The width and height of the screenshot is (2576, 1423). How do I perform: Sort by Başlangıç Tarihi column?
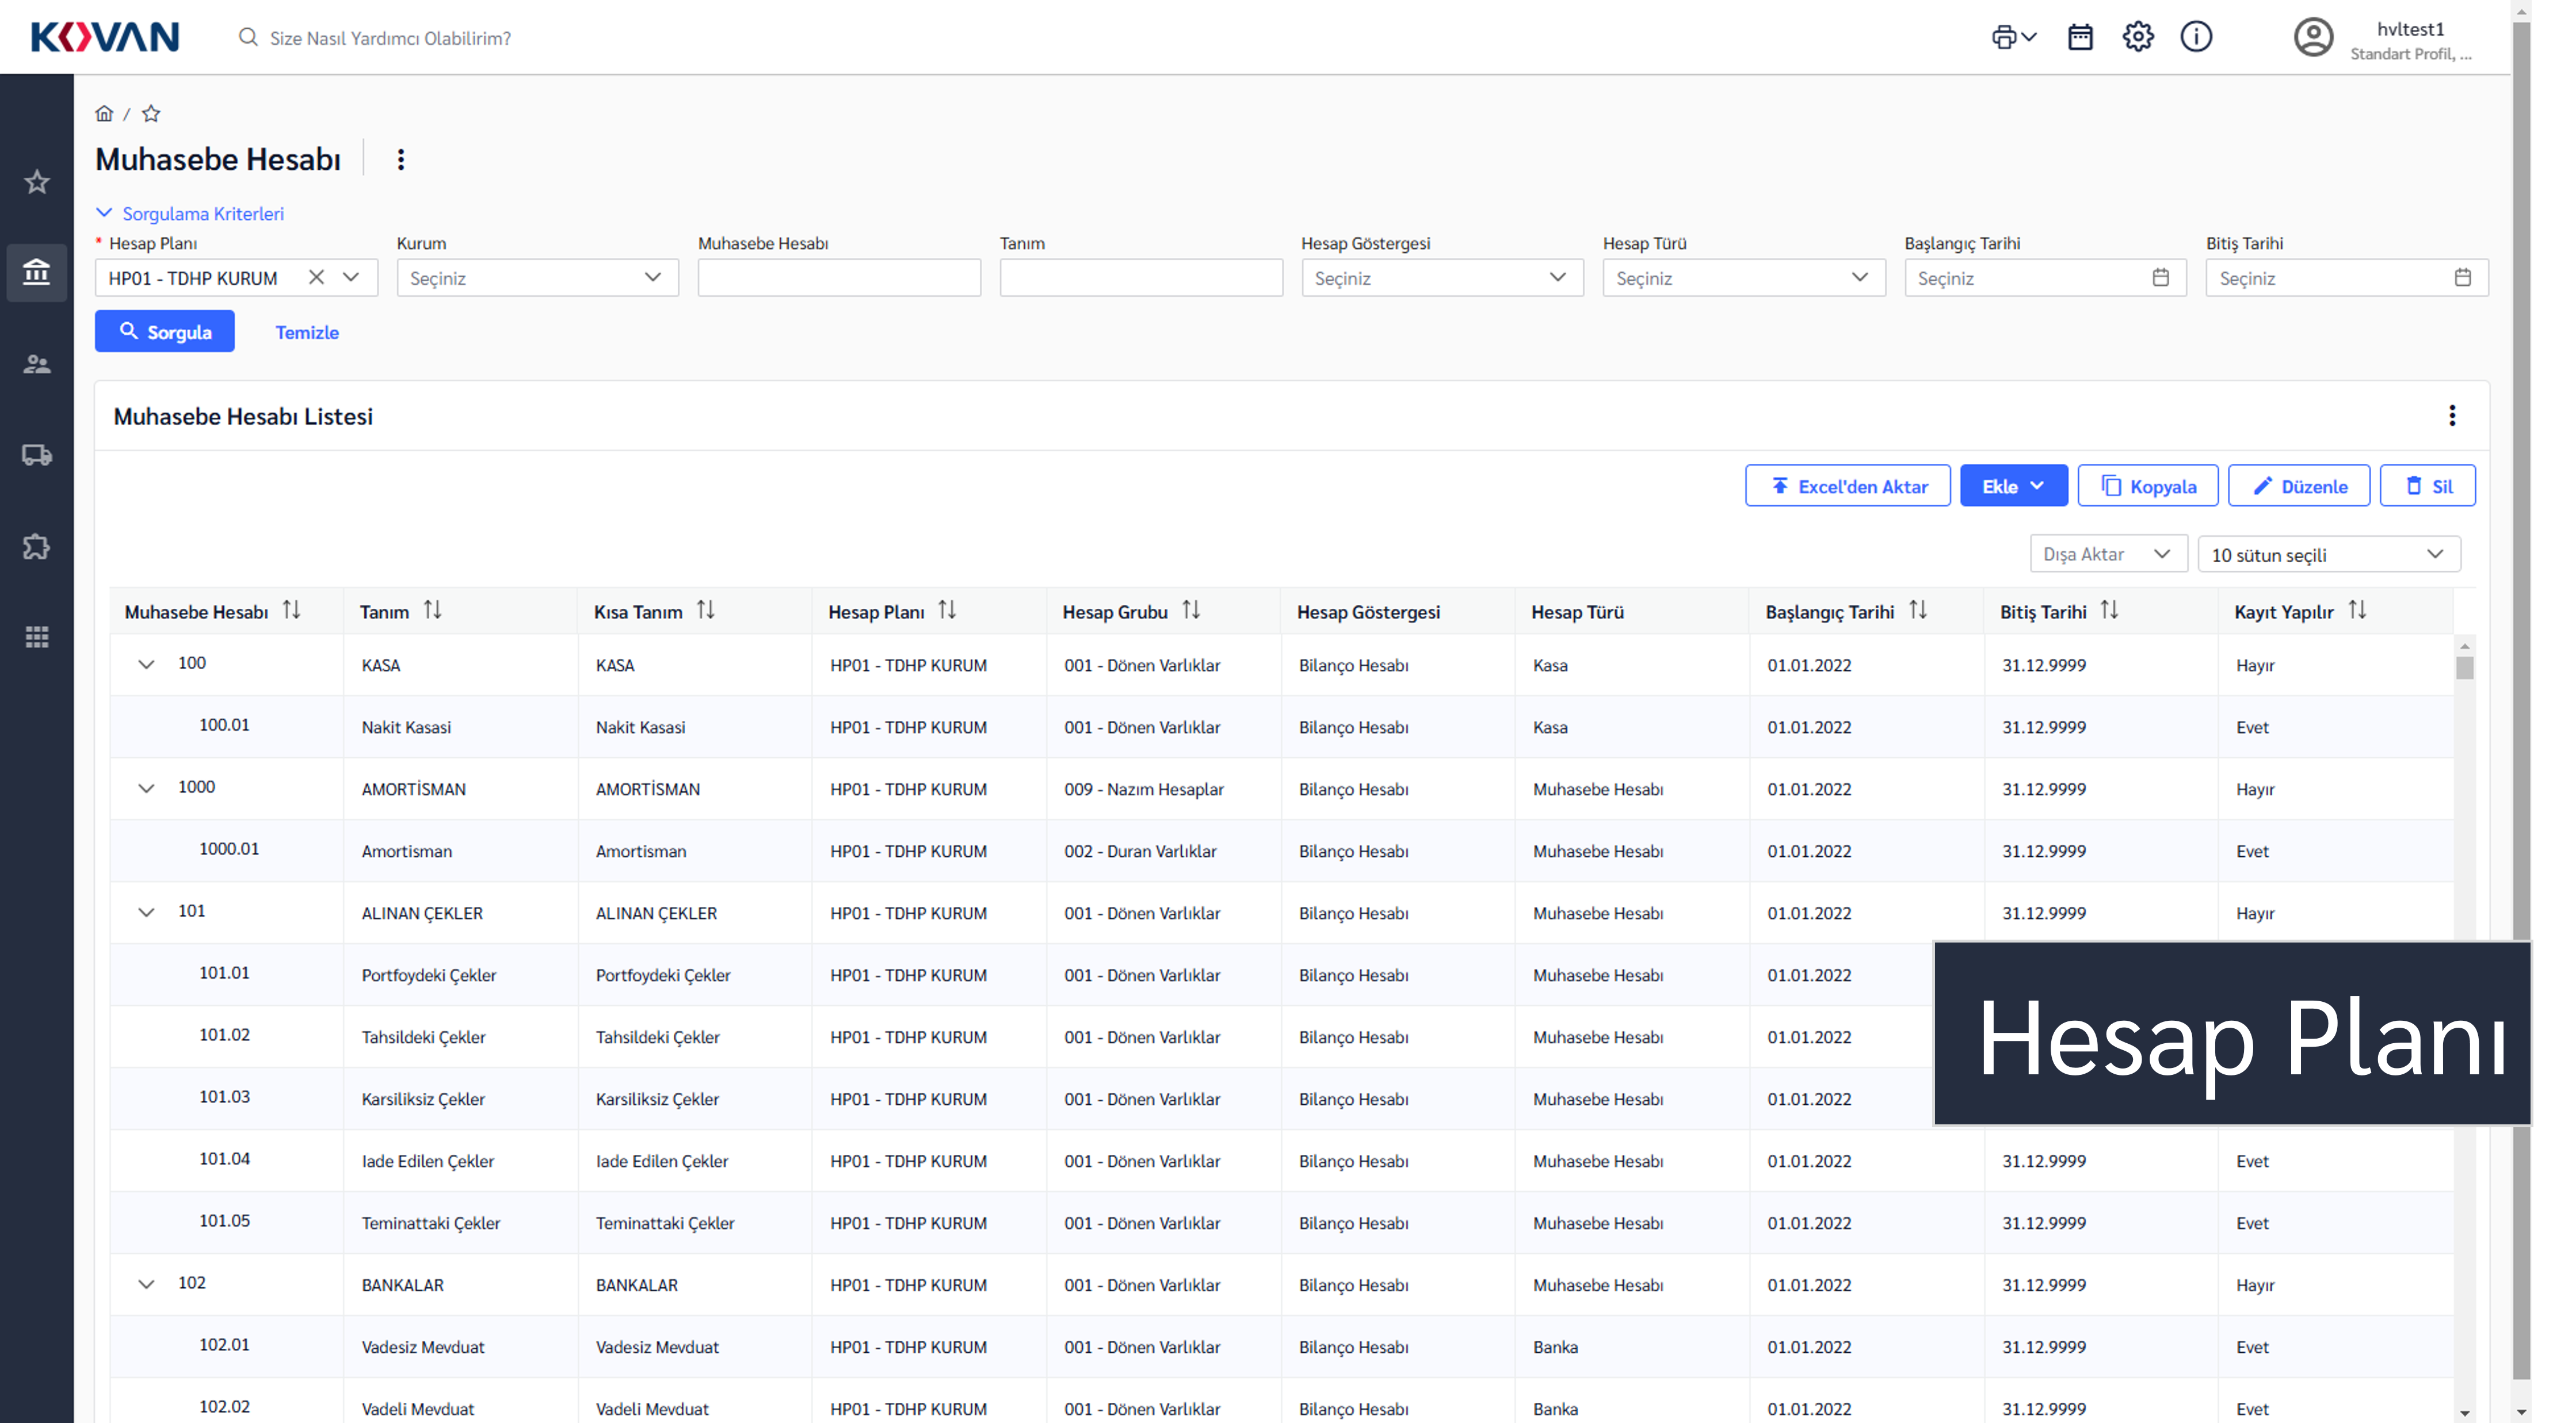tap(1917, 610)
